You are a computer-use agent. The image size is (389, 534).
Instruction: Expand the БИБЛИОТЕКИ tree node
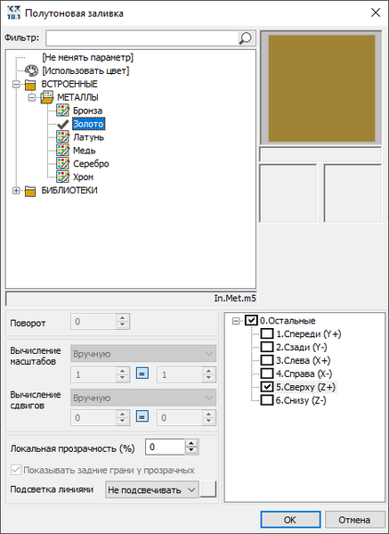click(16, 191)
